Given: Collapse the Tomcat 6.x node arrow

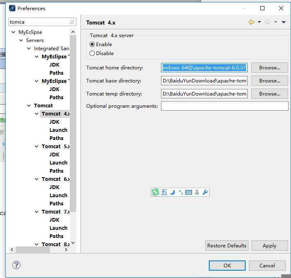Looking at the screenshot, I should (x=36, y=179).
